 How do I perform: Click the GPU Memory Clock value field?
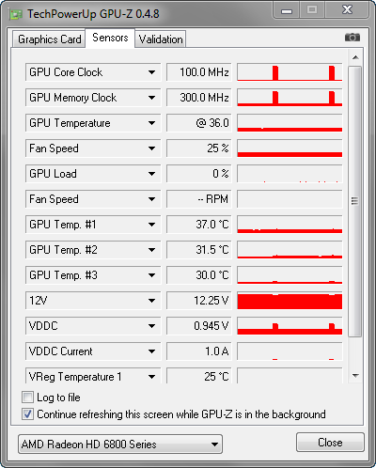pyautogui.click(x=199, y=98)
